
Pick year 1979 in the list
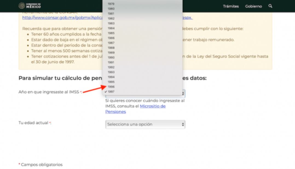(111, 4)
